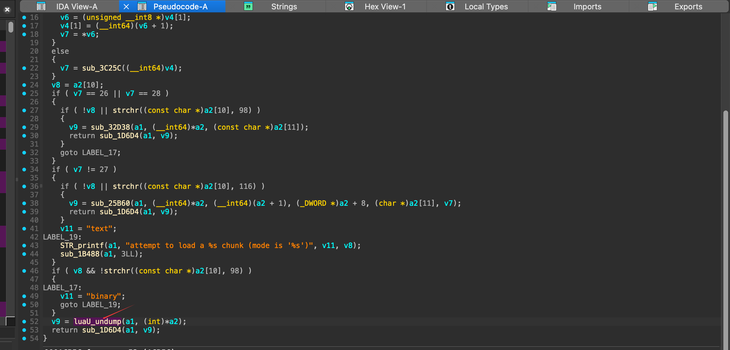Click the IDA View-A tab icon
730x350 pixels.
(41, 6)
